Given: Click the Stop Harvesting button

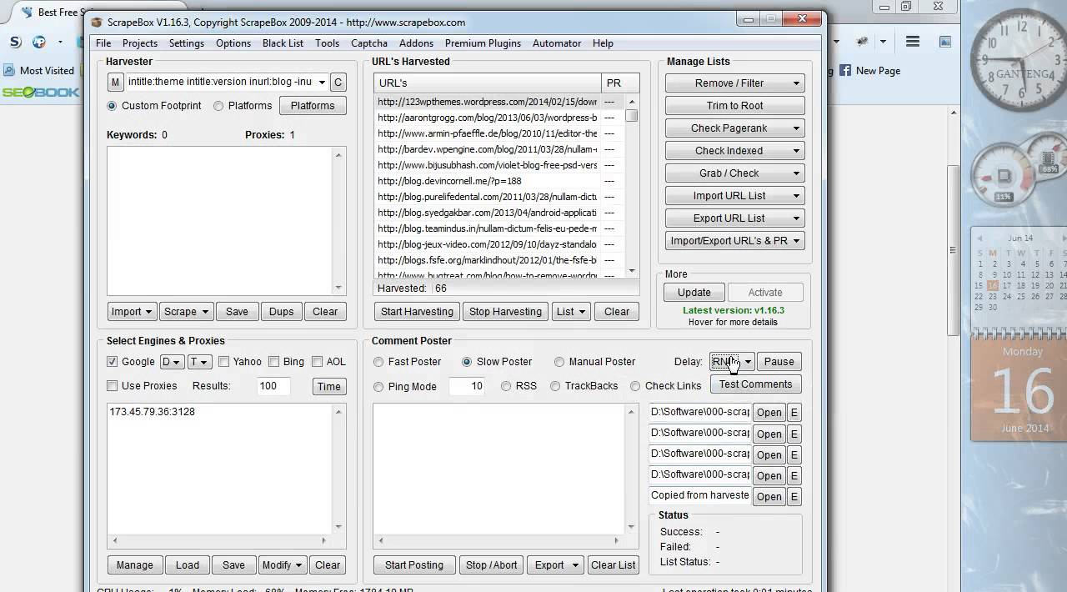Looking at the screenshot, I should (x=505, y=312).
